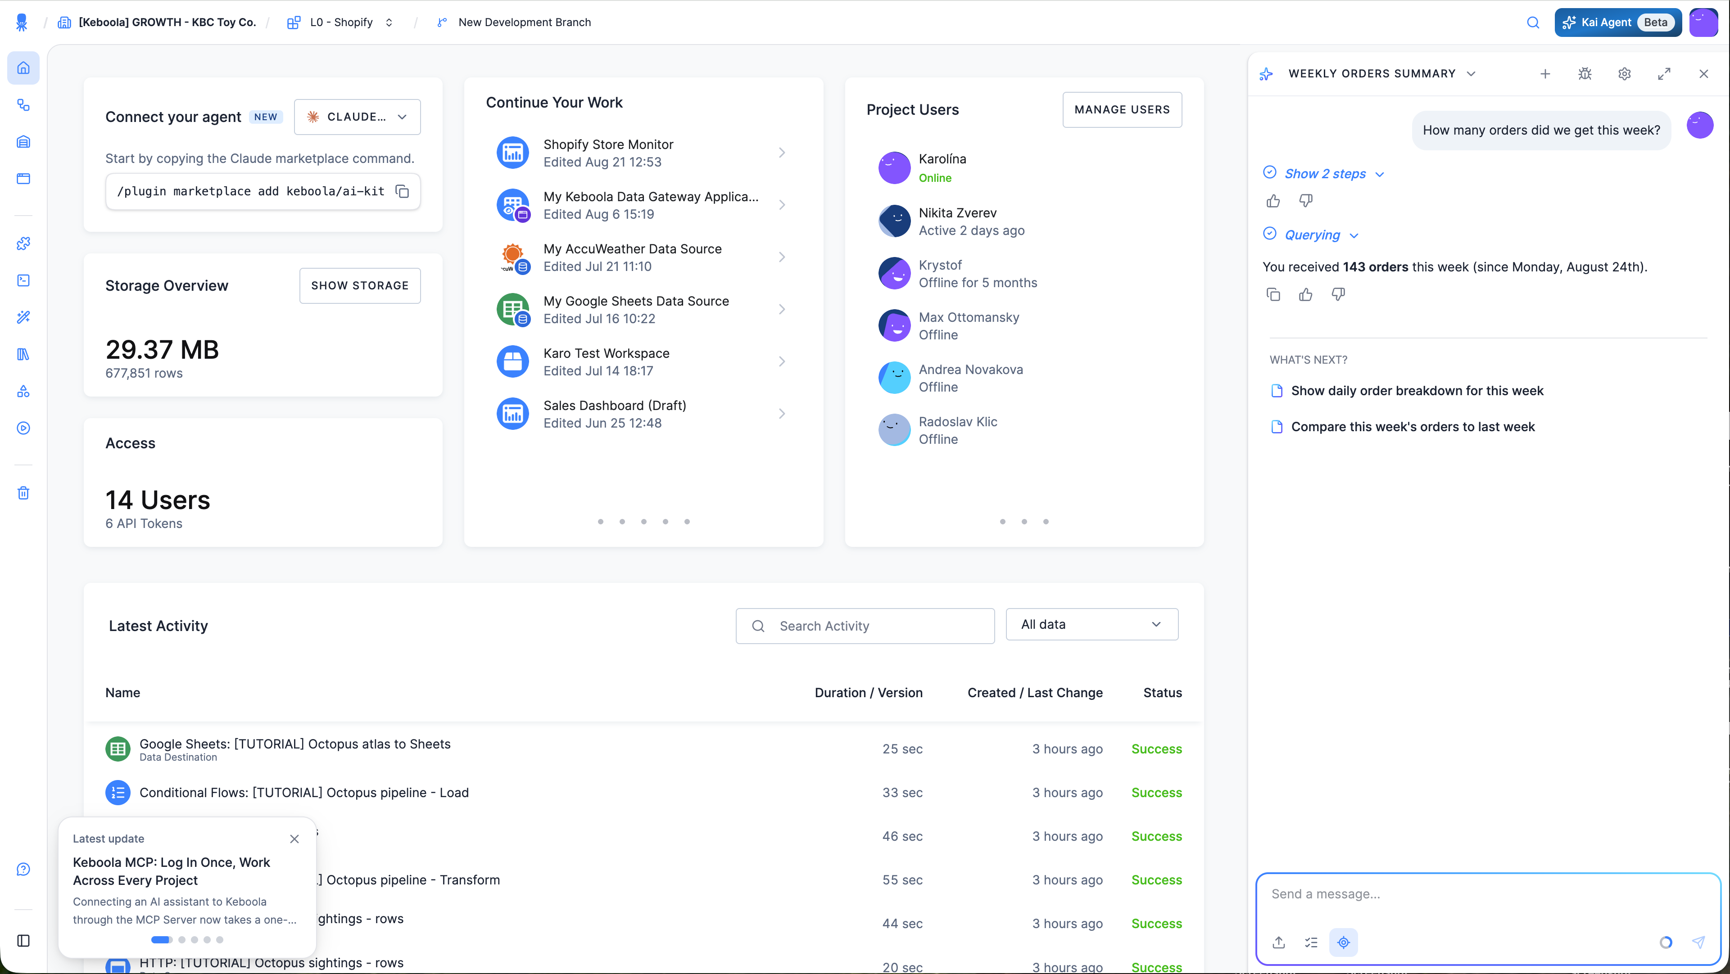Viewport: 1730px width, 974px height.
Task: Focus the Send a message box
Action: pos(1488,895)
